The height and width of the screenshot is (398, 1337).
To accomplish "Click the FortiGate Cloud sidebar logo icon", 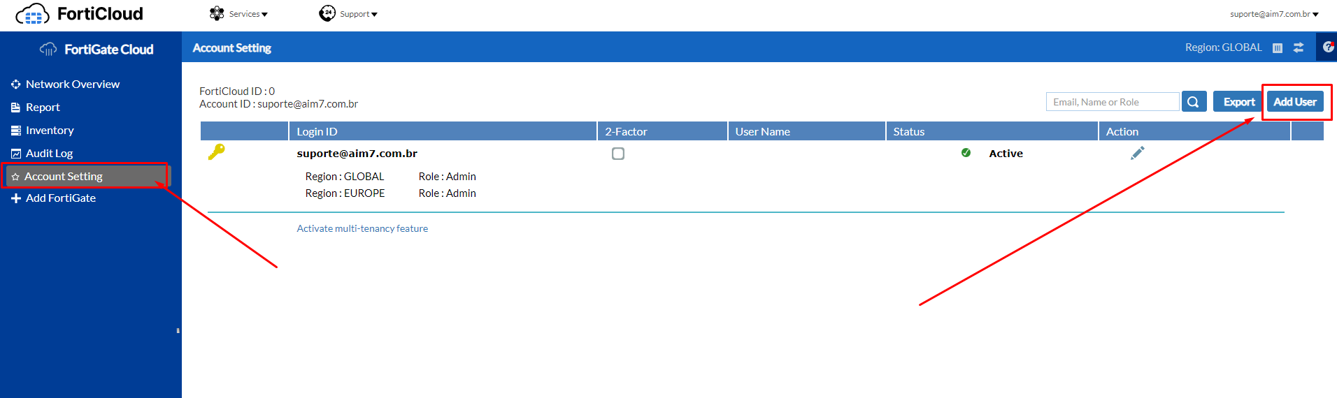I will [48, 49].
